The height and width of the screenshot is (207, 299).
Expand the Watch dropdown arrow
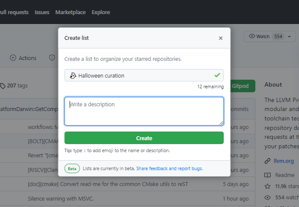pos(289,36)
